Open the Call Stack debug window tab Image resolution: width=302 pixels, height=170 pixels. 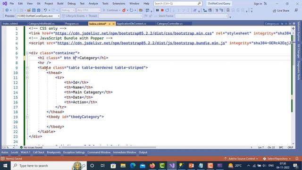tap(39, 152)
